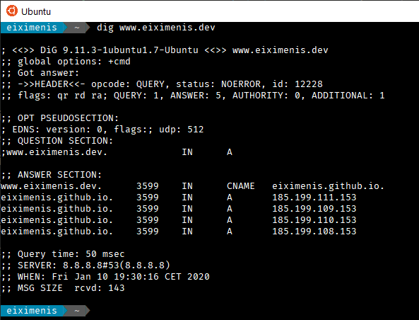This screenshot has width=419, height=320.
Task: Click the year 2020 in WHEN line
Action: (199, 277)
